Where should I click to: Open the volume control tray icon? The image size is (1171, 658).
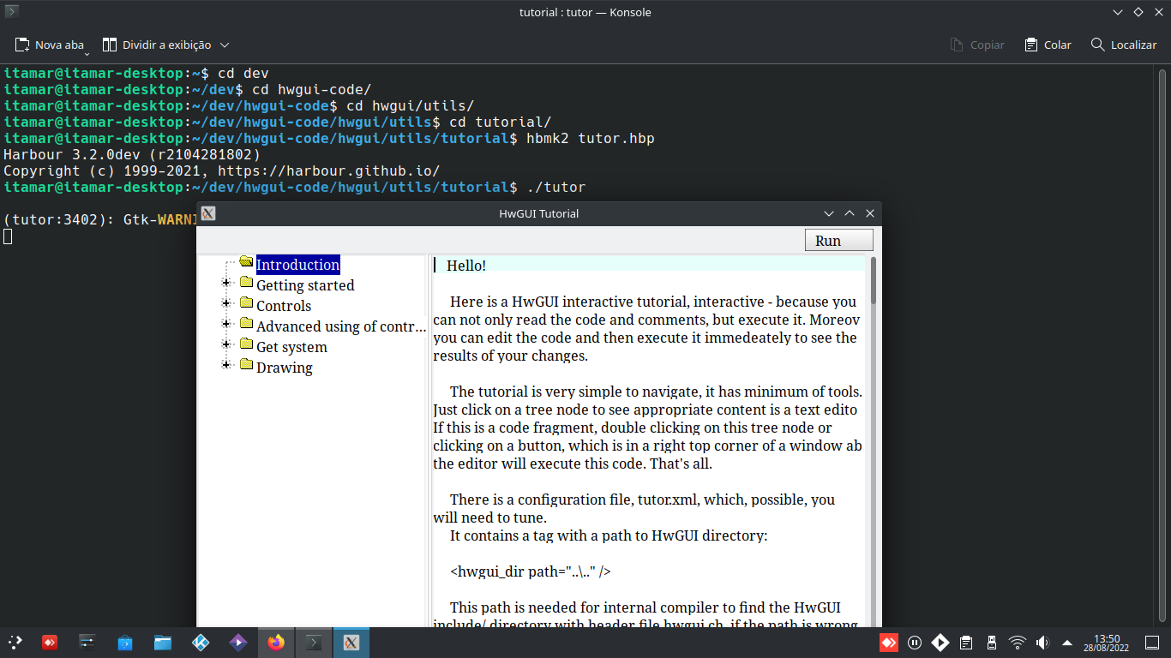coord(1042,642)
